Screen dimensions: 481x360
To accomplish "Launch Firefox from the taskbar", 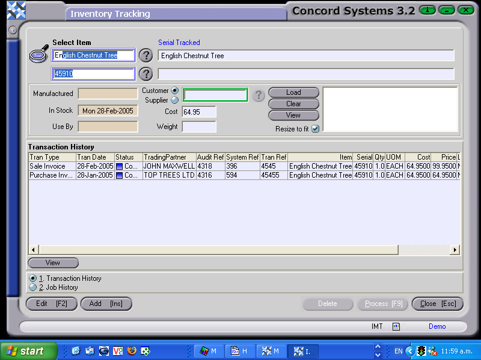I will [131, 351].
